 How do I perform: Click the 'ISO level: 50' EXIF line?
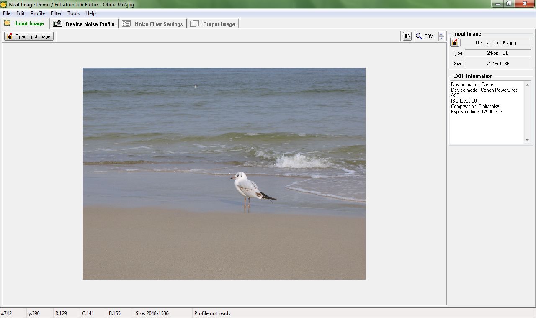pos(464,101)
